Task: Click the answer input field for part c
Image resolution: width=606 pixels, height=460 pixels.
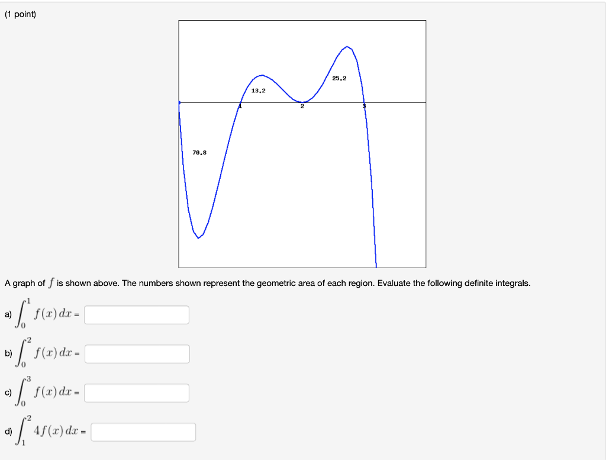Action: (x=136, y=393)
